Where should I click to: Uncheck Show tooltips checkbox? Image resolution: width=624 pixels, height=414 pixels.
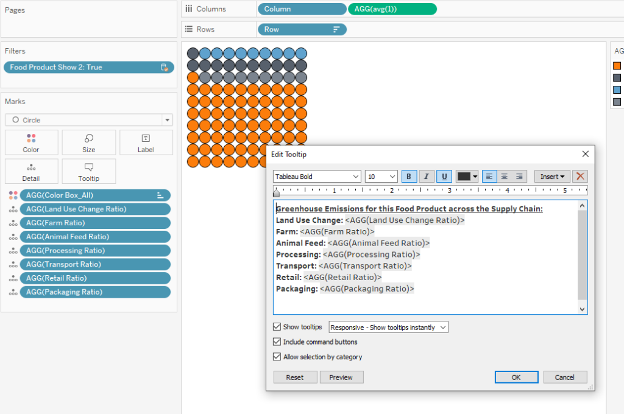click(x=277, y=326)
